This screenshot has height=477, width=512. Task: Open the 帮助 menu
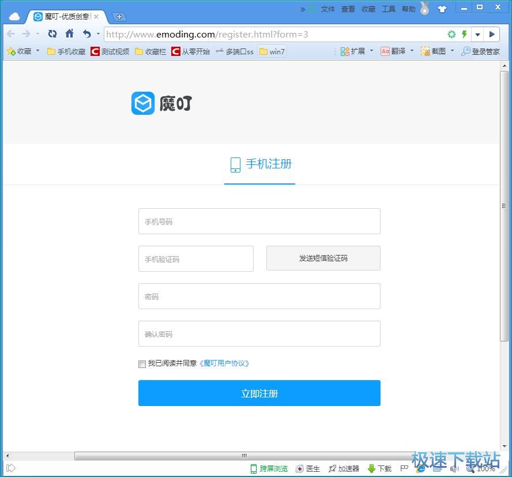tap(408, 9)
